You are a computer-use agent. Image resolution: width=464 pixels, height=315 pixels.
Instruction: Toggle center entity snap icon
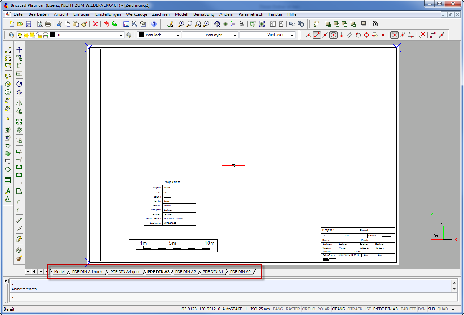pyautogui.click(x=333, y=35)
